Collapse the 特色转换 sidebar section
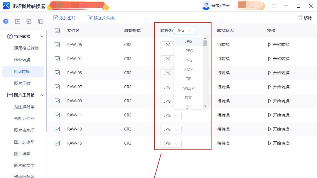317x178 pixels. (41, 36)
